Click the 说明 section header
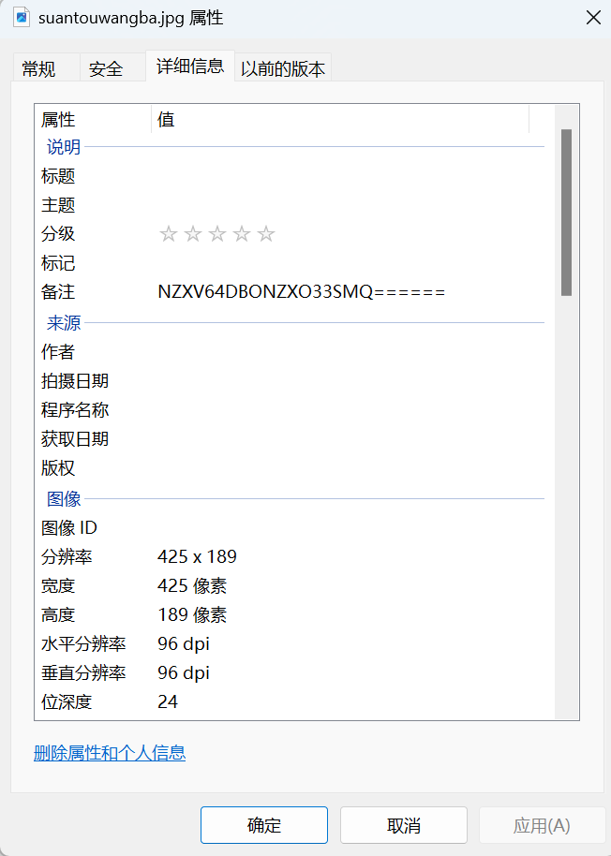Image resolution: width=611 pixels, height=856 pixels. point(64,146)
